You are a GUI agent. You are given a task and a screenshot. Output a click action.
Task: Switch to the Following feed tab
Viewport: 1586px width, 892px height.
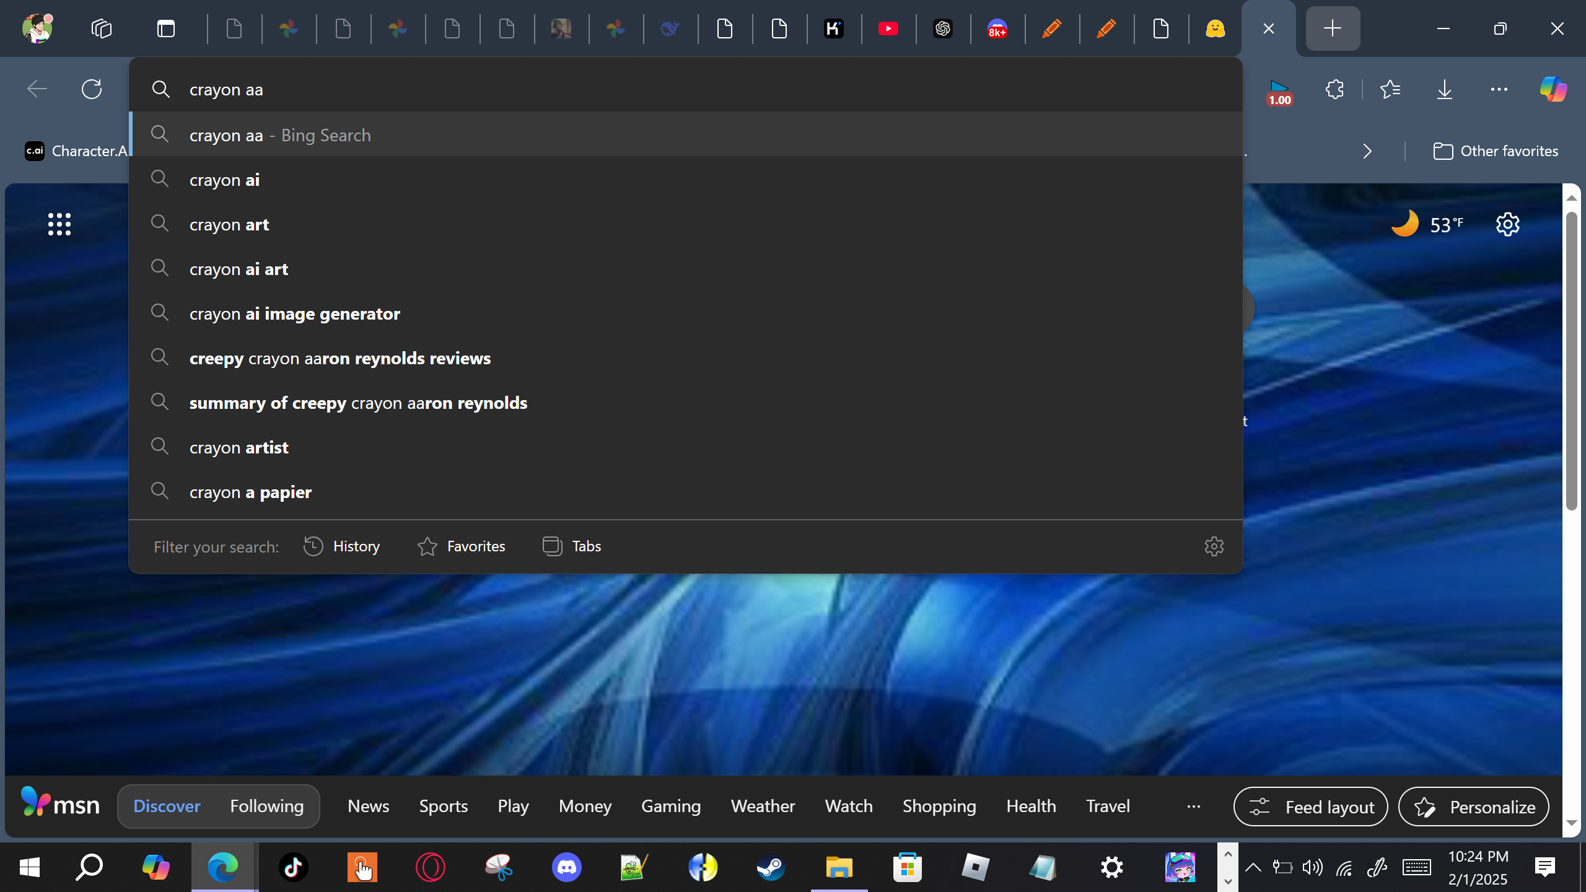coord(266,807)
